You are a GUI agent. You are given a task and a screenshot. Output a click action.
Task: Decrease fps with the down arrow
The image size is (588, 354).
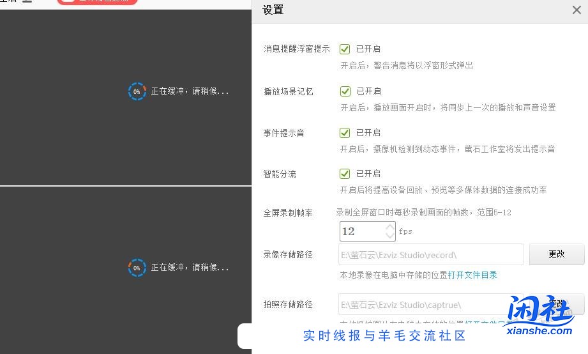[x=390, y=236]
